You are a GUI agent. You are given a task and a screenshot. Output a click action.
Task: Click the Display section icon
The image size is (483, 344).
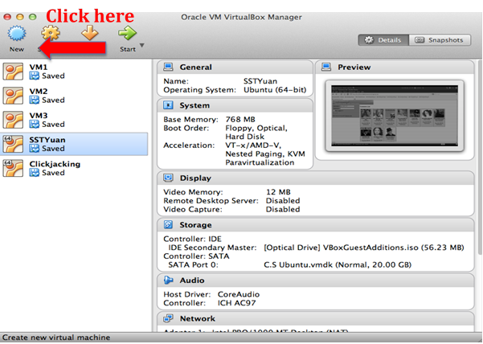pyautogui.click(x=168, y=178)
